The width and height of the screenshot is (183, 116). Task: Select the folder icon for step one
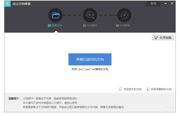56,15
